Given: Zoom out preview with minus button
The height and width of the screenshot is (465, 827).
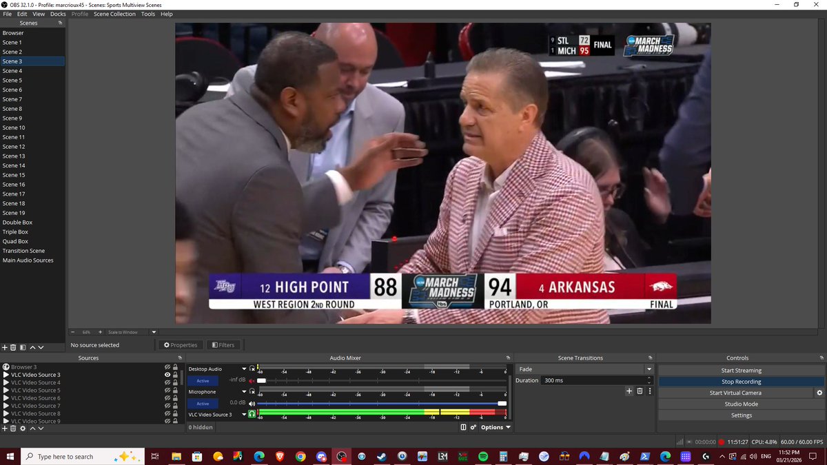Looking at the screenshot, I should (x=73, y=332).
